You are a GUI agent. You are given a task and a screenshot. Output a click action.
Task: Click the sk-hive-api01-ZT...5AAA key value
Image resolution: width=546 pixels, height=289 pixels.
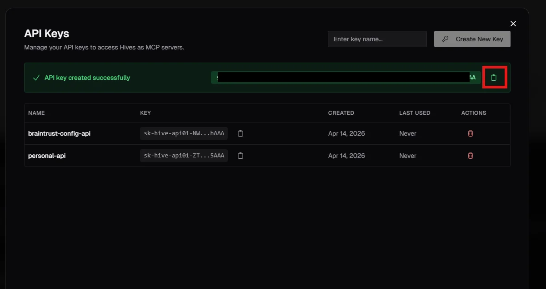(x=184, y=156)
